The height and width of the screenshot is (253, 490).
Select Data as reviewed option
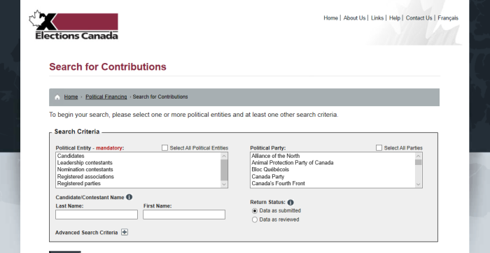(x=254, y=219)
